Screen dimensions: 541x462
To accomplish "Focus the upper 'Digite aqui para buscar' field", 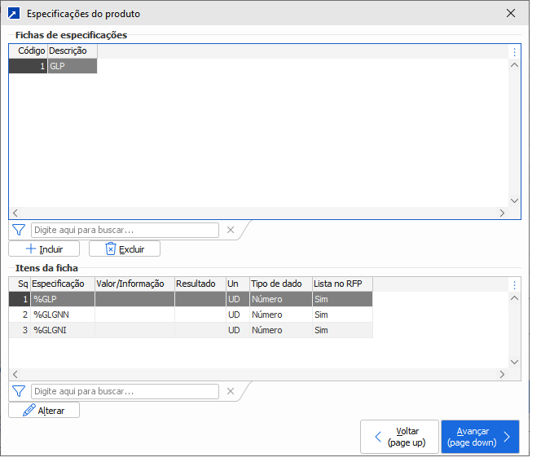I will point(125,230).
